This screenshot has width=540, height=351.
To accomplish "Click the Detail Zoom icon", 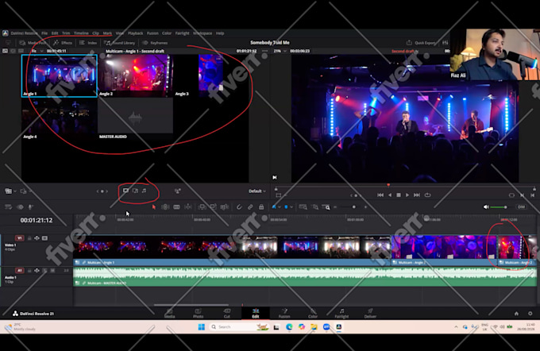I will [314, 207].
